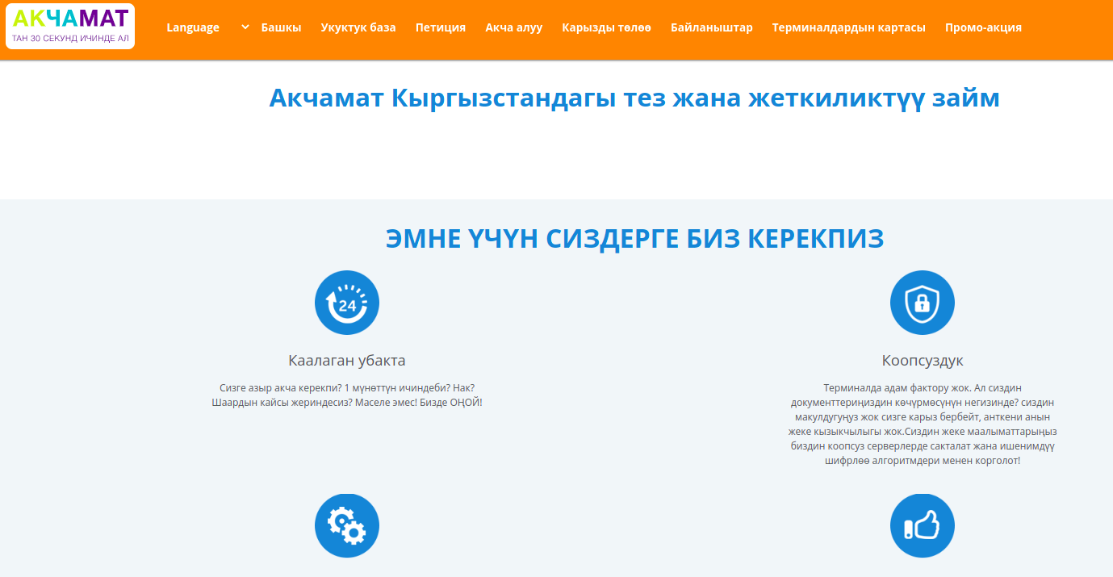
Task: Click the Акчамат logo
Action: [70, 27]
